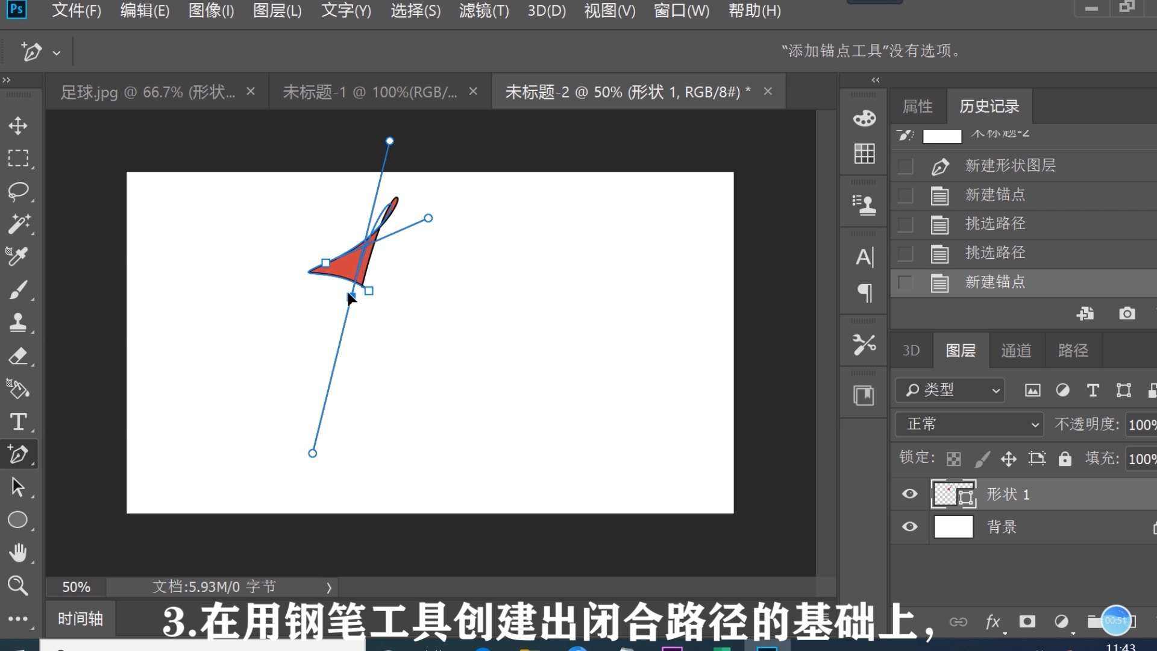Toggle lock position icon
1157x651 pixels.
[x=1009, y=459]
